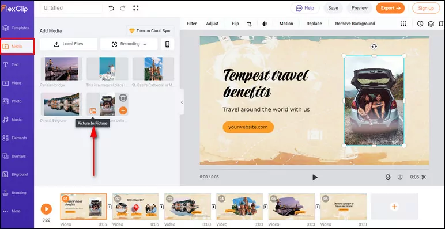Screen dimensions: 445x229
Task: Click the layers stack icon
Action: point(431,24)
